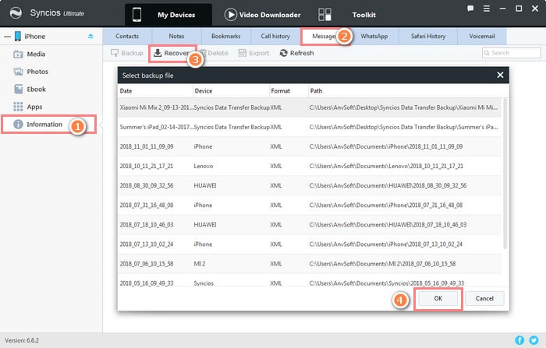The image size is (546, 348).
Task: Switch to the Contacts tab
Action: pos(127,36)
